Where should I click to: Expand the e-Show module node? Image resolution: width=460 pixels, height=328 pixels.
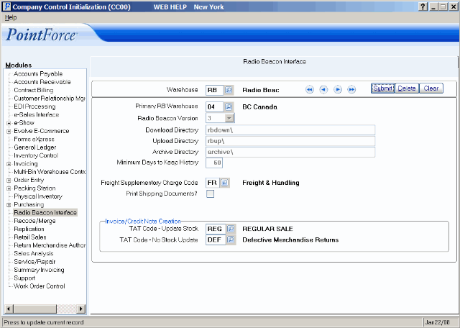[x=9, y=123]
